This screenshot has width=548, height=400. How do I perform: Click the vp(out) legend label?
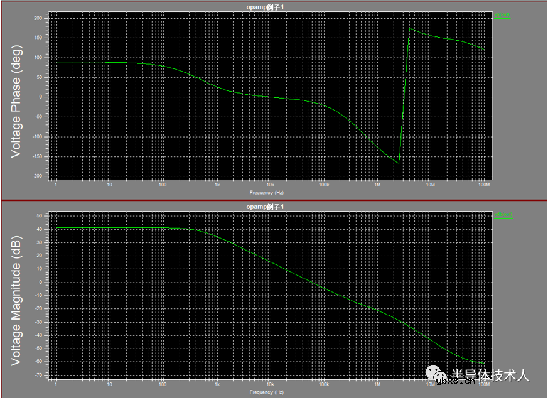(x=502, y=14)
